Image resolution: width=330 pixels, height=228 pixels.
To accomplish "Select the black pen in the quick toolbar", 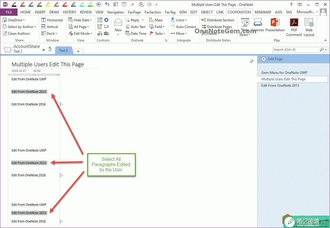I will pos(14,4).
